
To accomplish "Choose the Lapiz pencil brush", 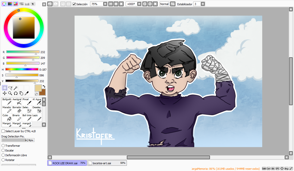I will [x=37, y=117].
